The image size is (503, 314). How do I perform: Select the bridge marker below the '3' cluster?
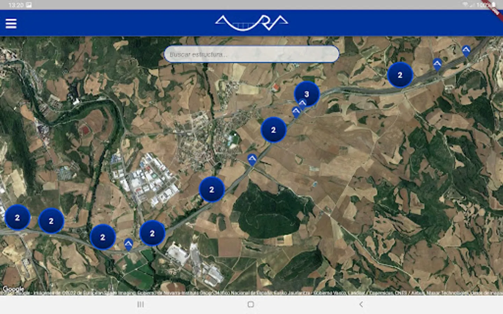coord(302,103)
